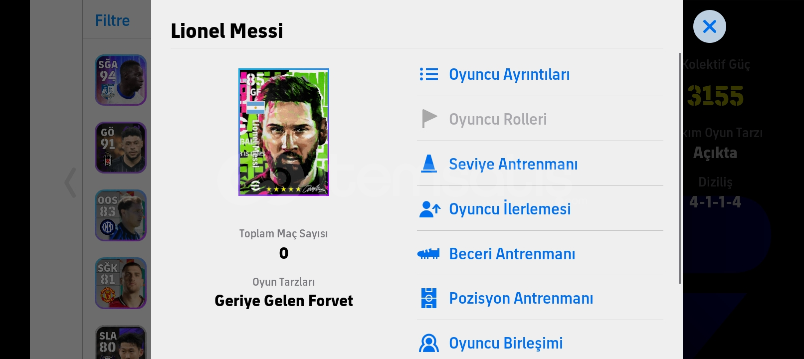
Task: Close the Lionel Messi dialog
Action: tap(709, 26)
